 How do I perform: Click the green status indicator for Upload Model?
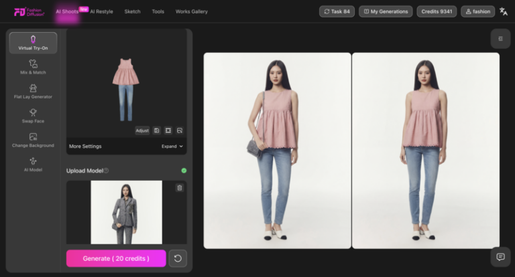pyautogui.click(x=184, y=171)
